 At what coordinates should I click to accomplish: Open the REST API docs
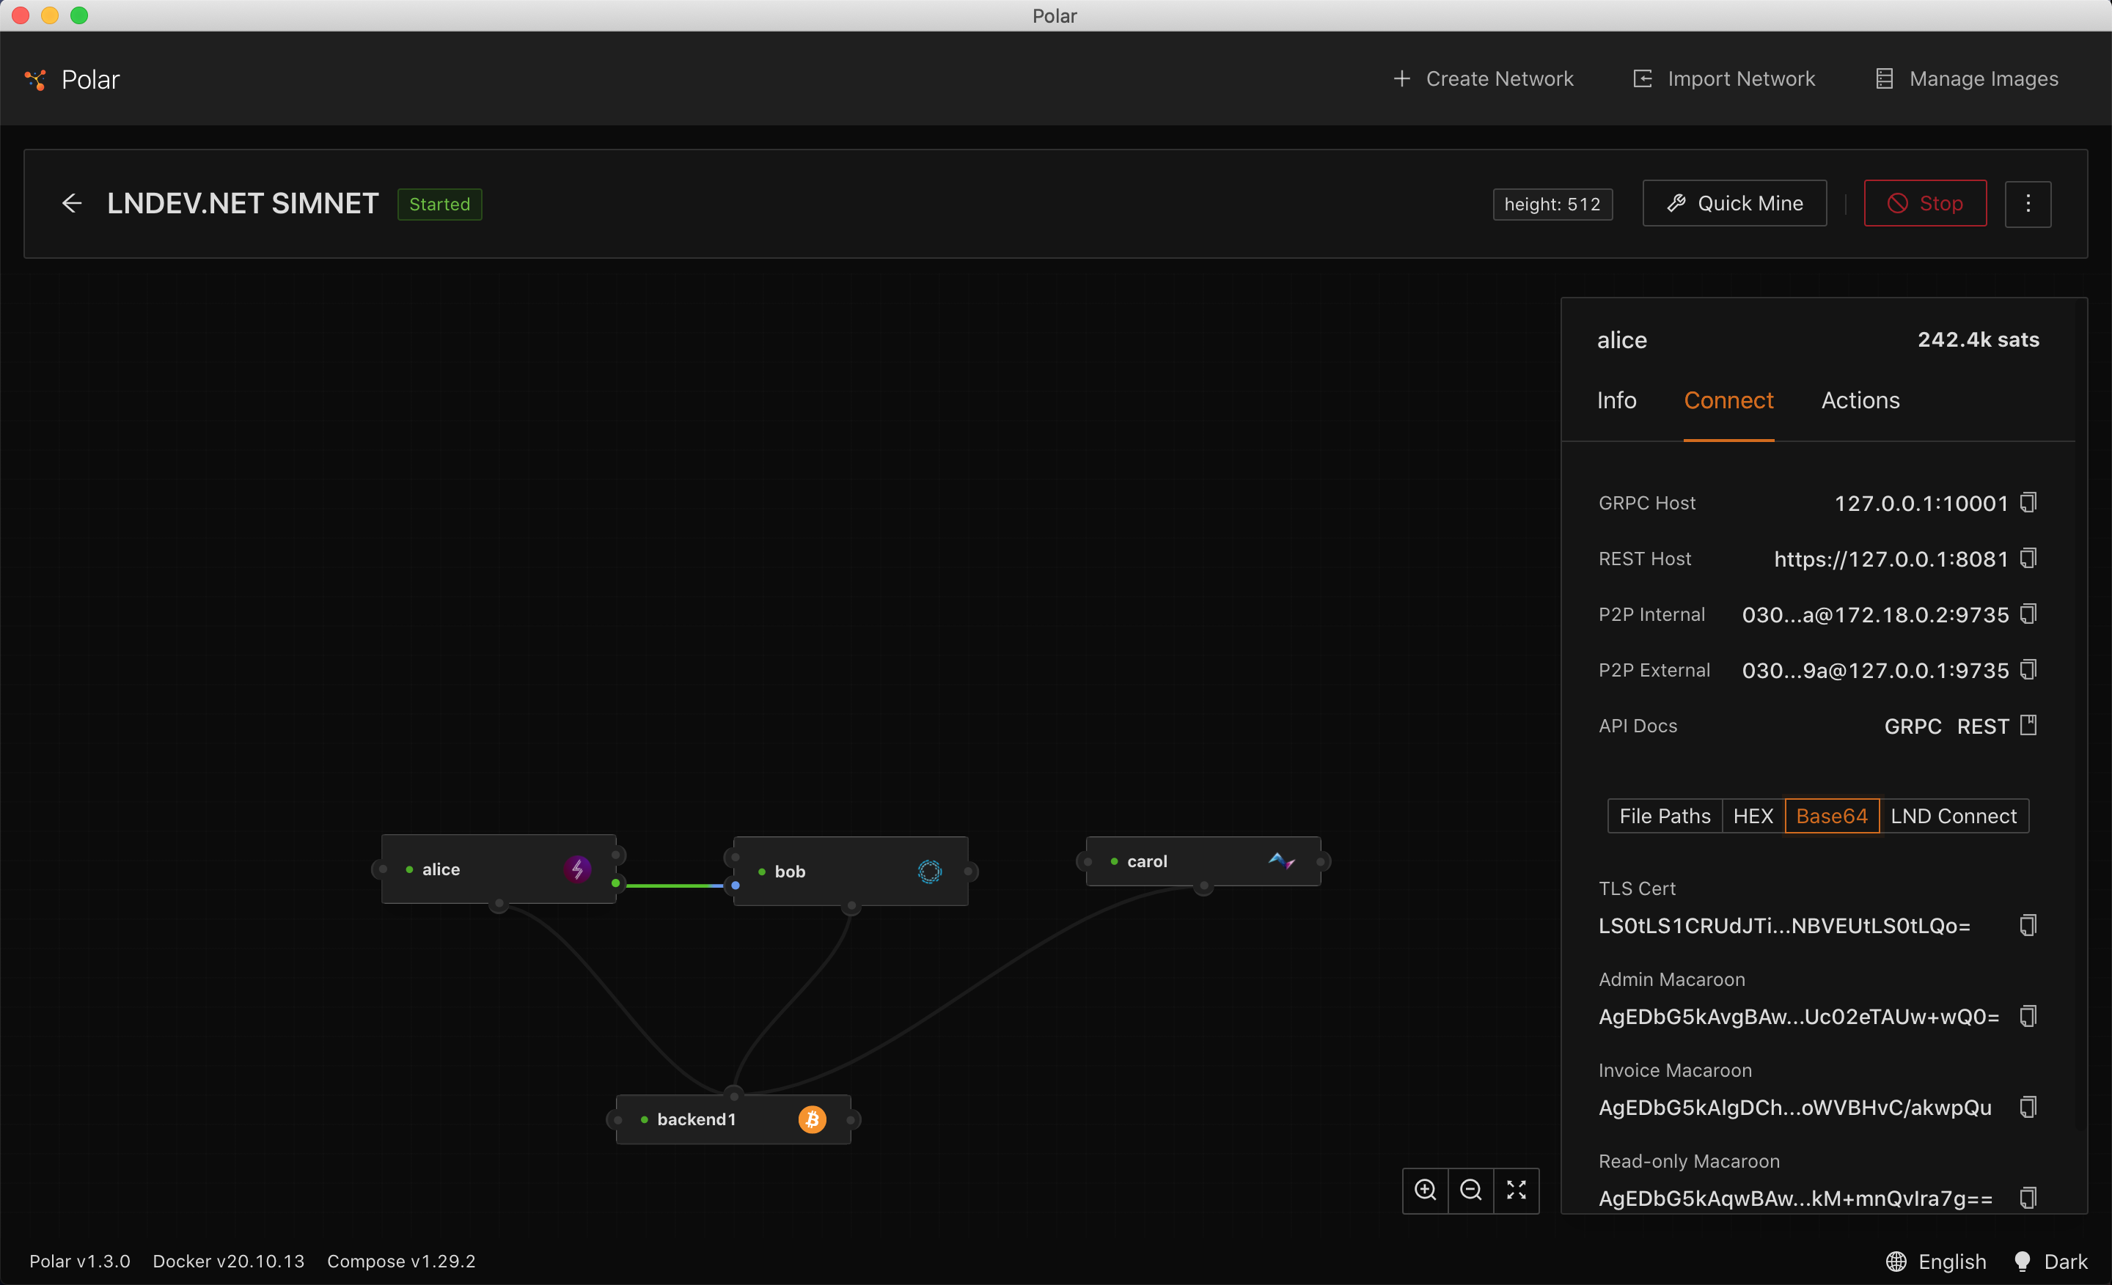click(1983, 726)
